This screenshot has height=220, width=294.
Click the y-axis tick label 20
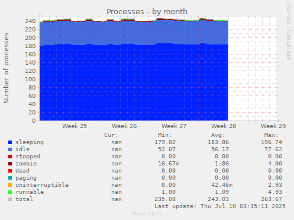(x=32, y=112)
